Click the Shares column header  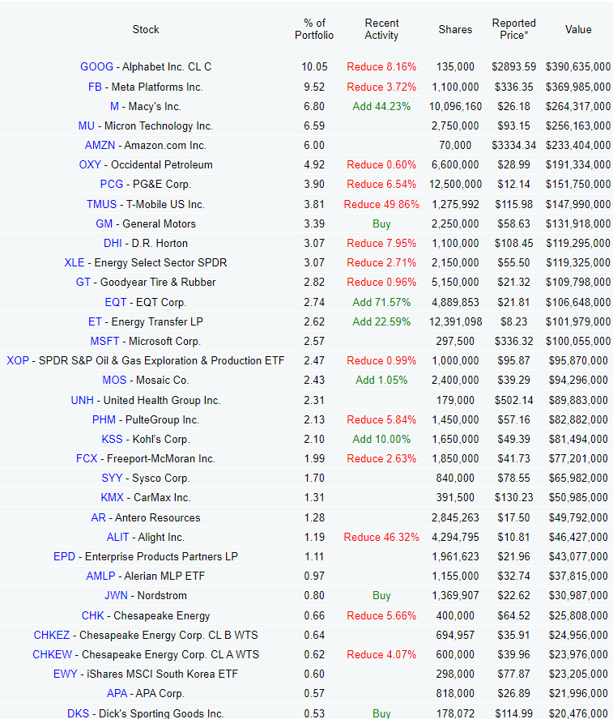[455, 30]
